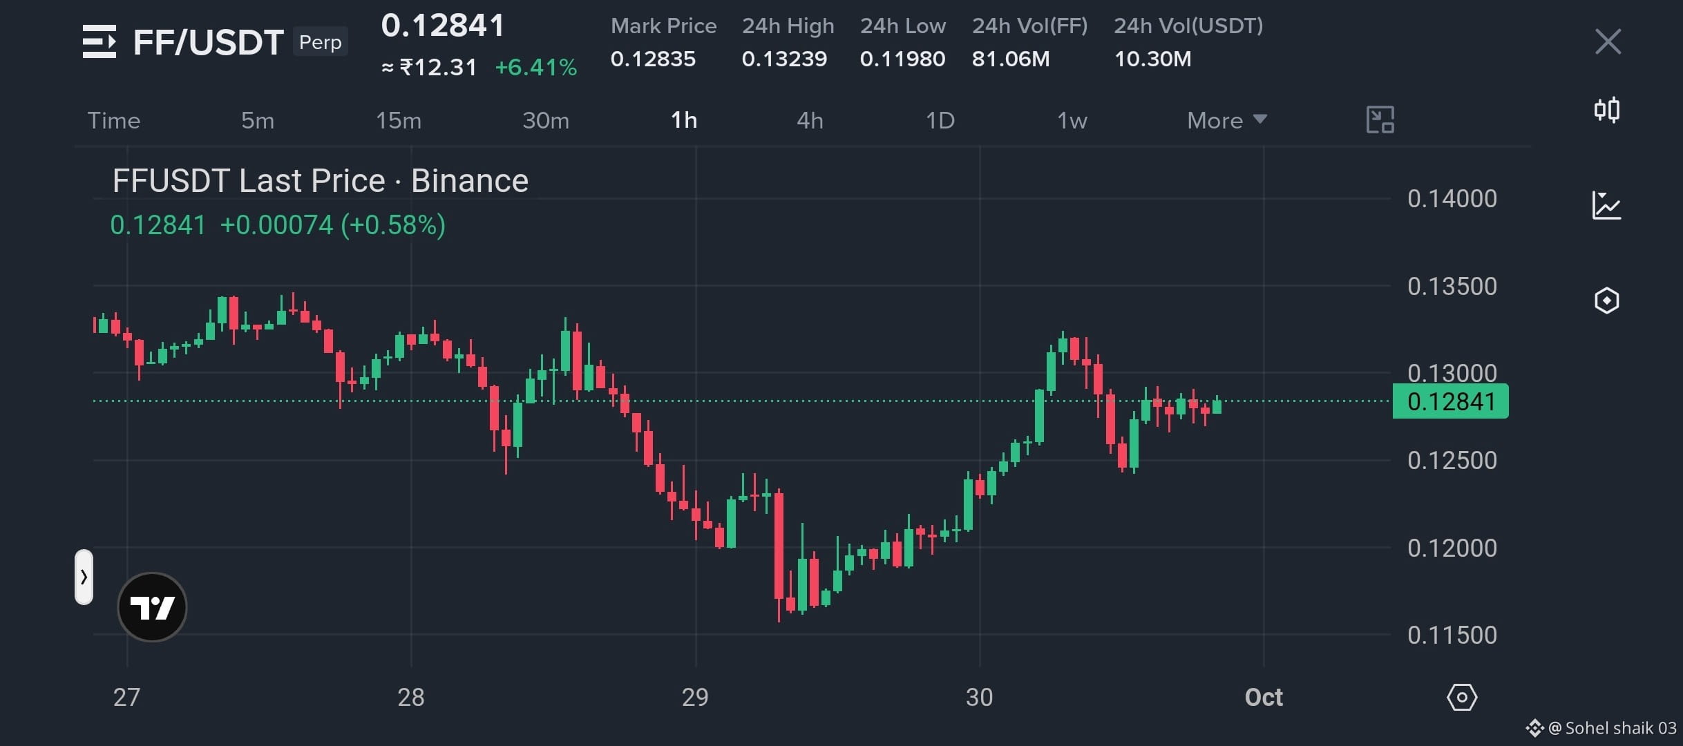Select the Time line chart view
The height and width of the screenshot is (746, 1683).
coord(114,120)
